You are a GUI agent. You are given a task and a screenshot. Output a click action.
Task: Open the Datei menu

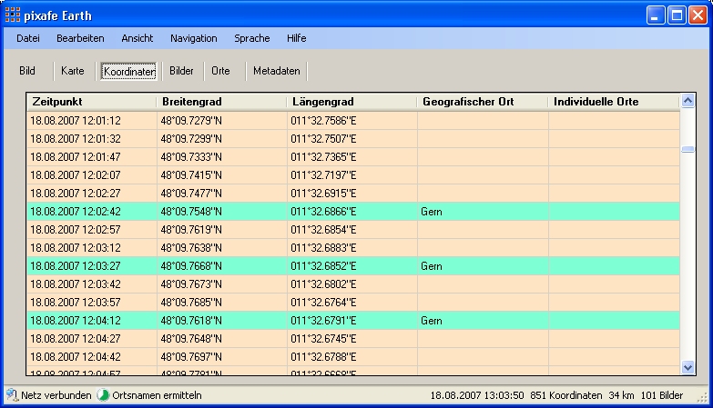pyautogui.click(x=28, y=38)
